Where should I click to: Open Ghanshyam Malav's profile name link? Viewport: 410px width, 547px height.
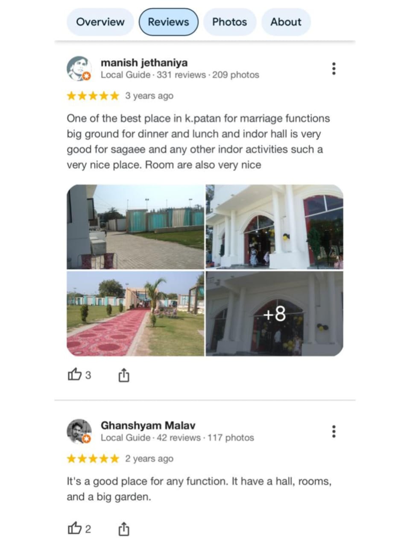point(148,425)
